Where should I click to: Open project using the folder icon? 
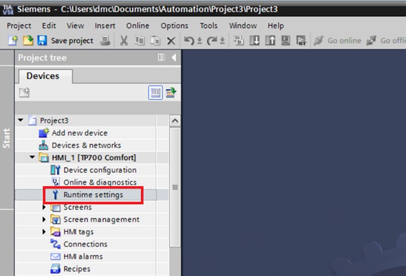[x=28, y=41]
